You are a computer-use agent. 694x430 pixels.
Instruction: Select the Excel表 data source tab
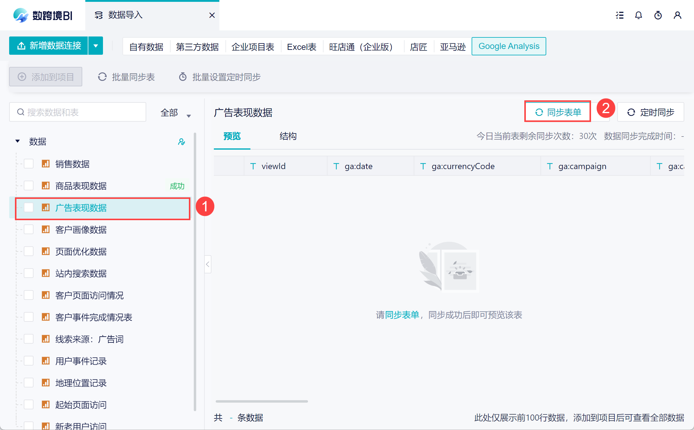coord(302,47)
